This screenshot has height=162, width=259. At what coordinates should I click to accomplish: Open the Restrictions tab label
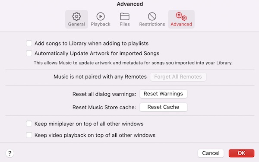tap(152, 24)
